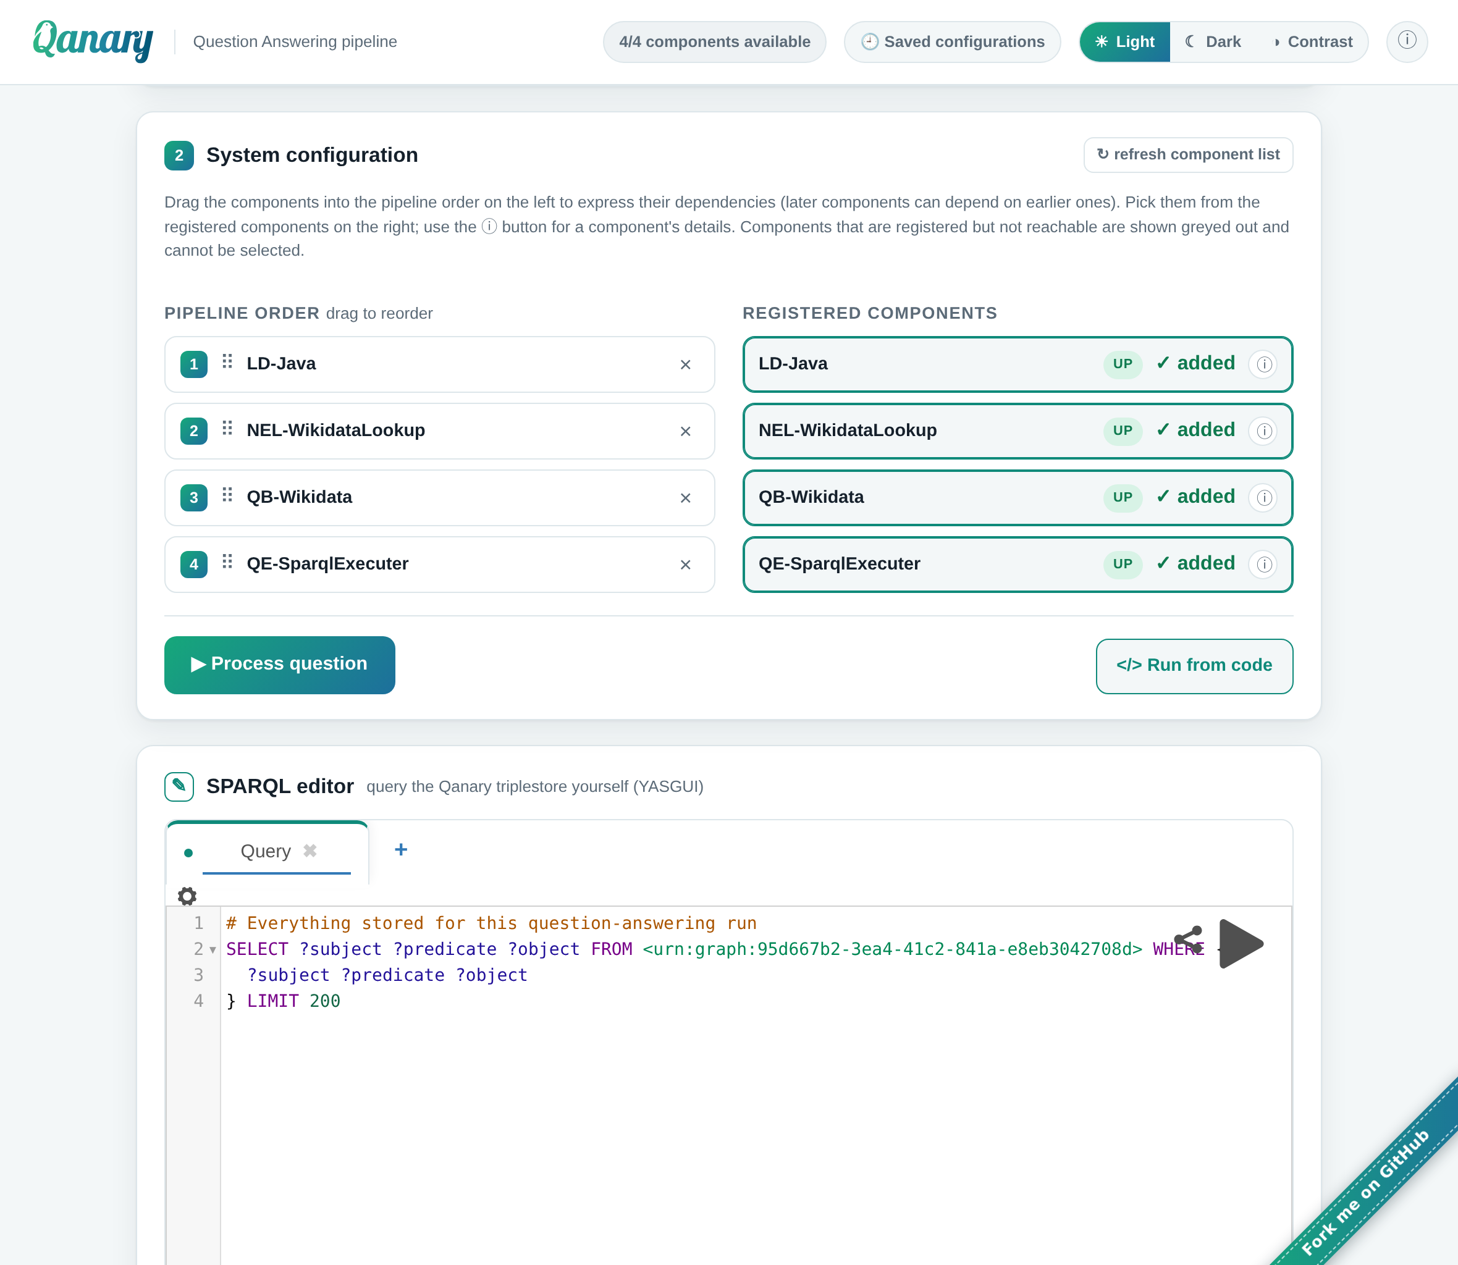This screenshot has height=1265, width=1458.
Task: Click UP status badge of QE-SparqlExecuter
Action: (x=1123, y=564)
